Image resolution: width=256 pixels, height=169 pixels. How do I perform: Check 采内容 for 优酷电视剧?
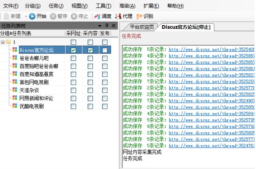pyautogui.click(x=90, y=107)
